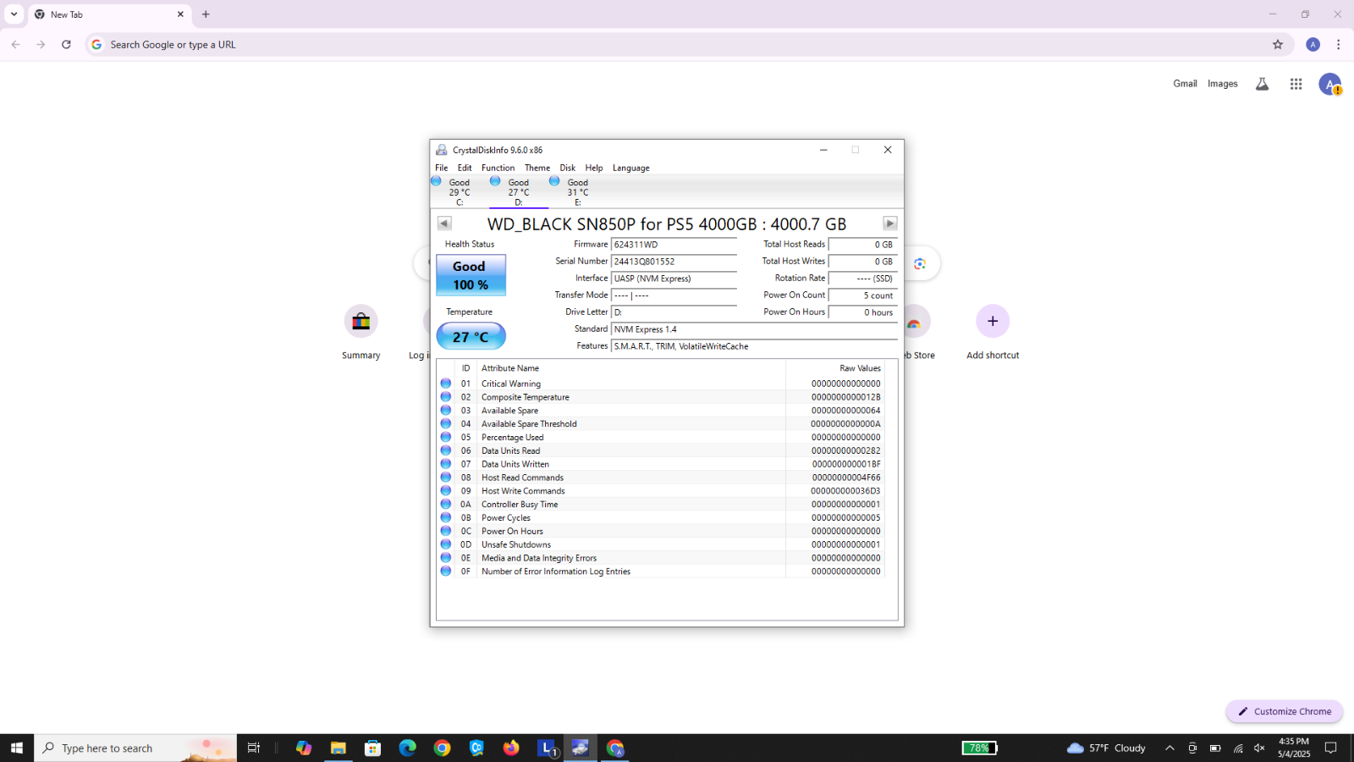This screenshot has width=1354, height=762.
Task: Bookmark this tab with star icon
Action: coord(1278,45)
